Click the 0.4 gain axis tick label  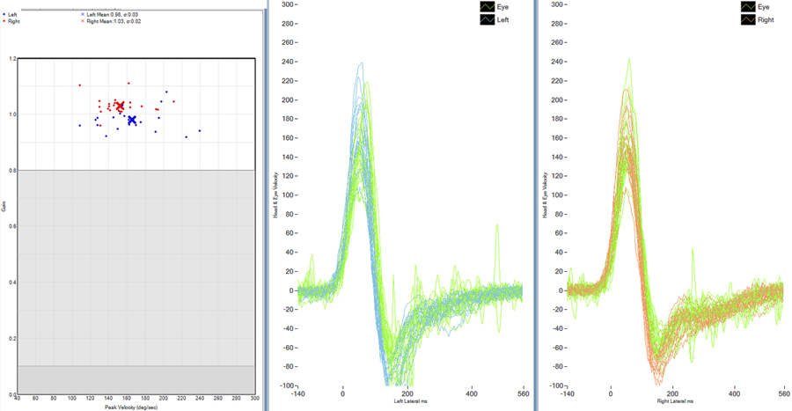[12, 283]
